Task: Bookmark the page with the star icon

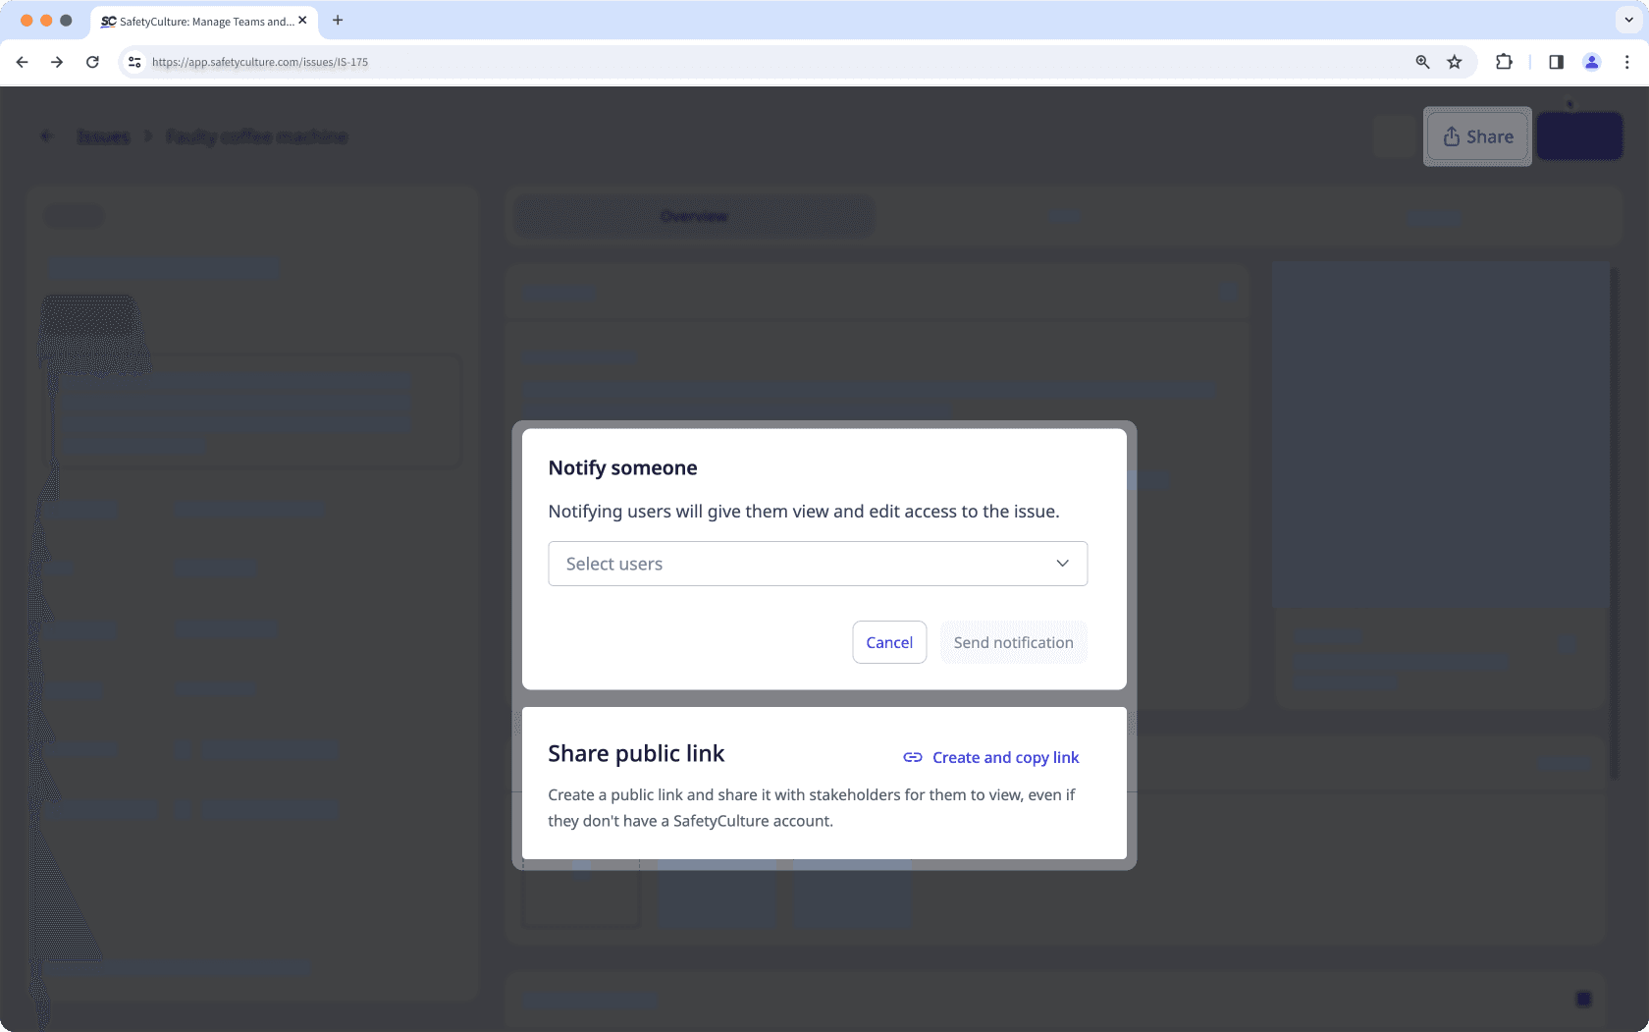Action: coord(1455,61)
